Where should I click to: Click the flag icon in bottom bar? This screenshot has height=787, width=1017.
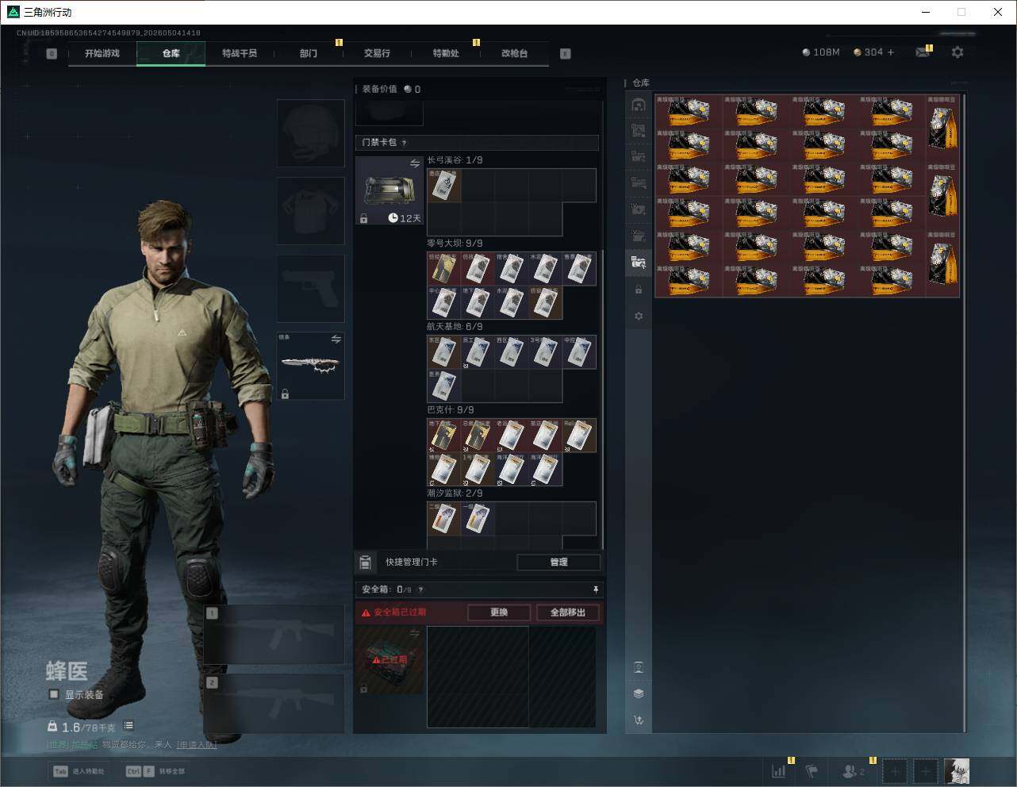[x=812, y=770]
